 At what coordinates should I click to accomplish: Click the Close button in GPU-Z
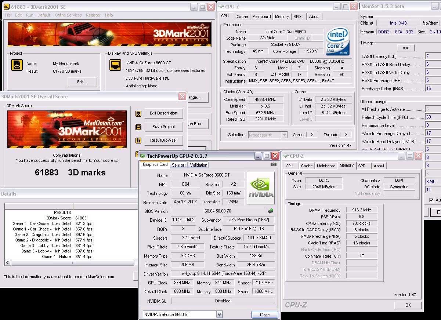click(265, 314)
